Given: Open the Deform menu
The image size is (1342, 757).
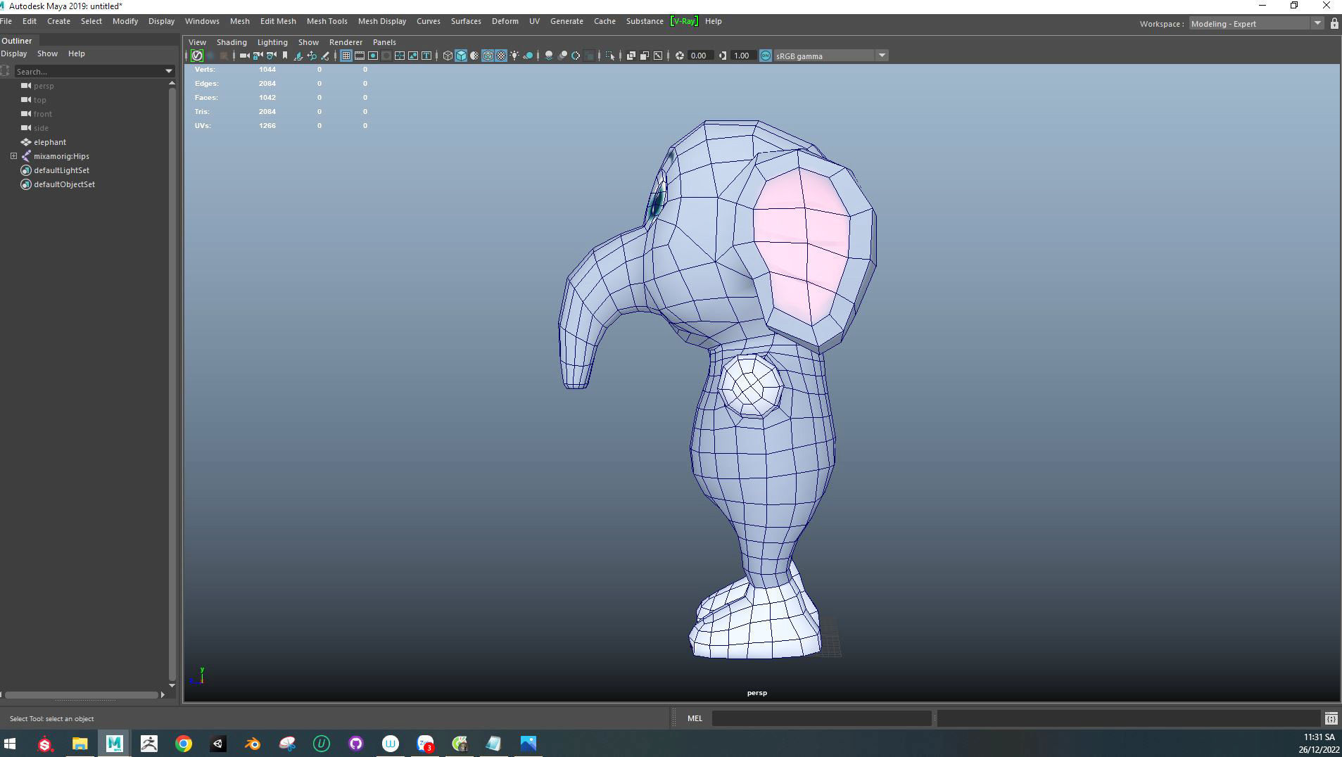Looking at the screenshot, I should (505, 21).
